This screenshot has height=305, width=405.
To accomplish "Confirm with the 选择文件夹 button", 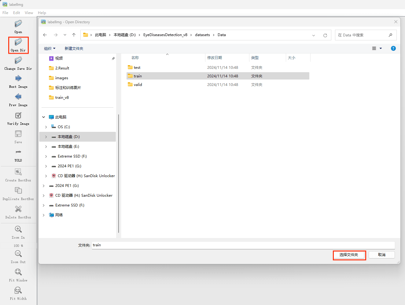I will 349,255.
